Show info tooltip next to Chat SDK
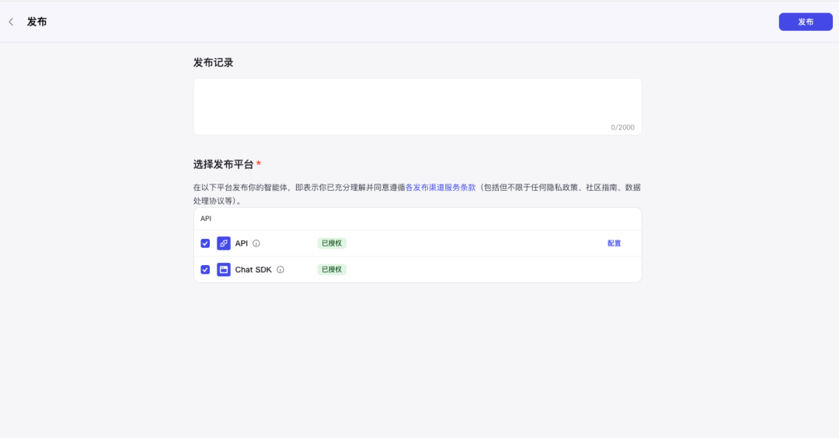839x438 pixels. [280, 270]
